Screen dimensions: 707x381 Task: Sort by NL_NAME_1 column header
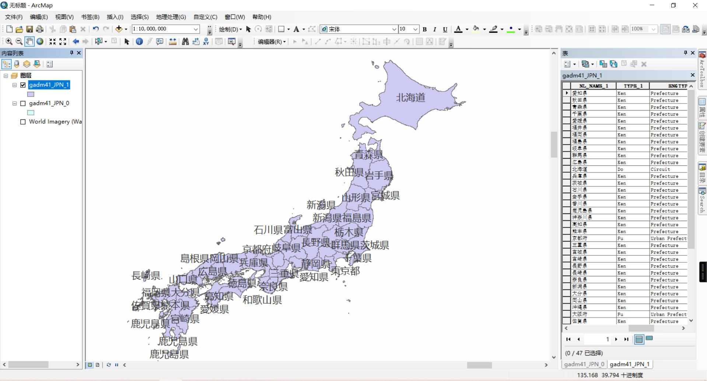coord(594,86)
